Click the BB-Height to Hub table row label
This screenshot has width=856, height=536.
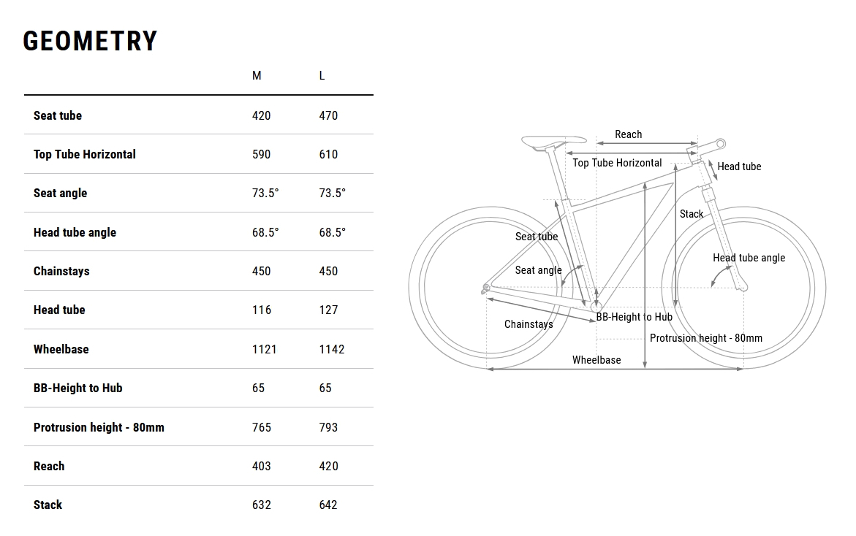tap(77, 388)
